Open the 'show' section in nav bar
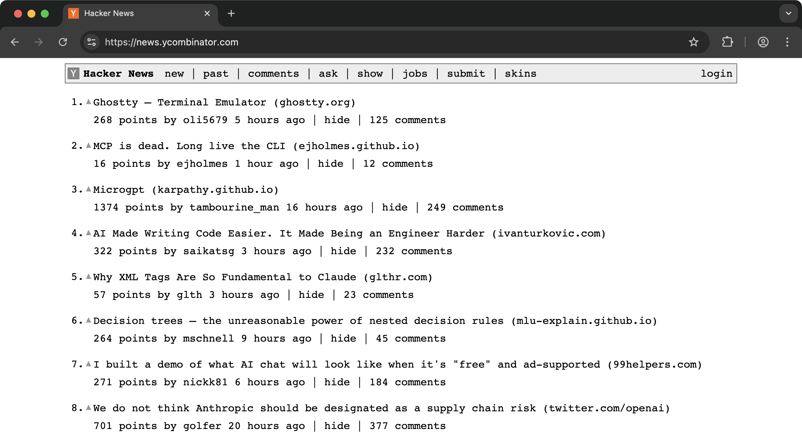 click(x=370, y=74)
